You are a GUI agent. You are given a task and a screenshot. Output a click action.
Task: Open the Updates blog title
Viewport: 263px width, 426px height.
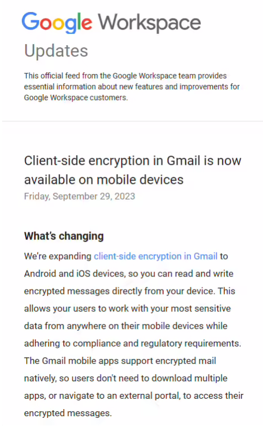pos(56,51)
